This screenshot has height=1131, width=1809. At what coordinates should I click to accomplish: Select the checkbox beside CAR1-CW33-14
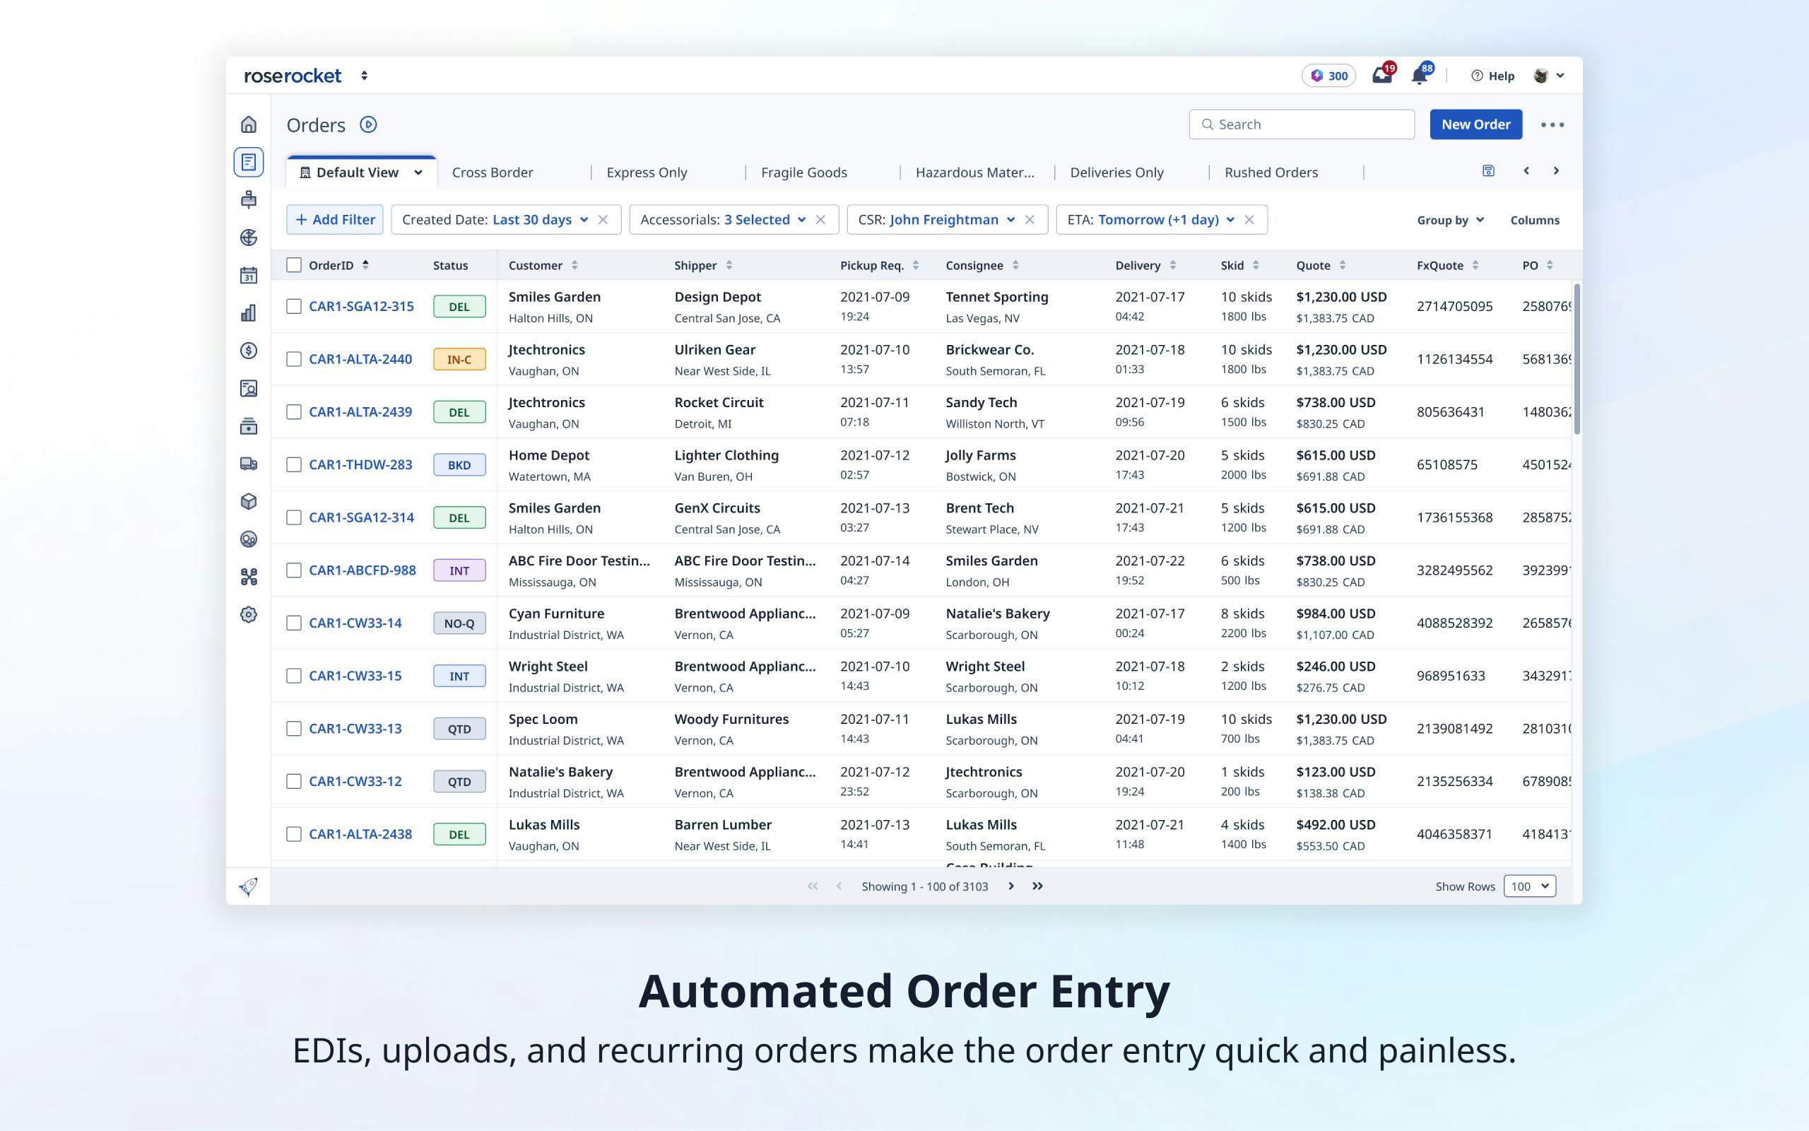point(294,622)
